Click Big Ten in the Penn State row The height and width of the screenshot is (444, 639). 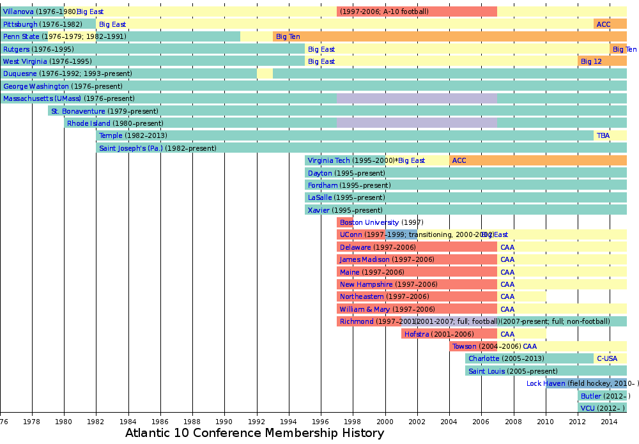pos(288,36)
